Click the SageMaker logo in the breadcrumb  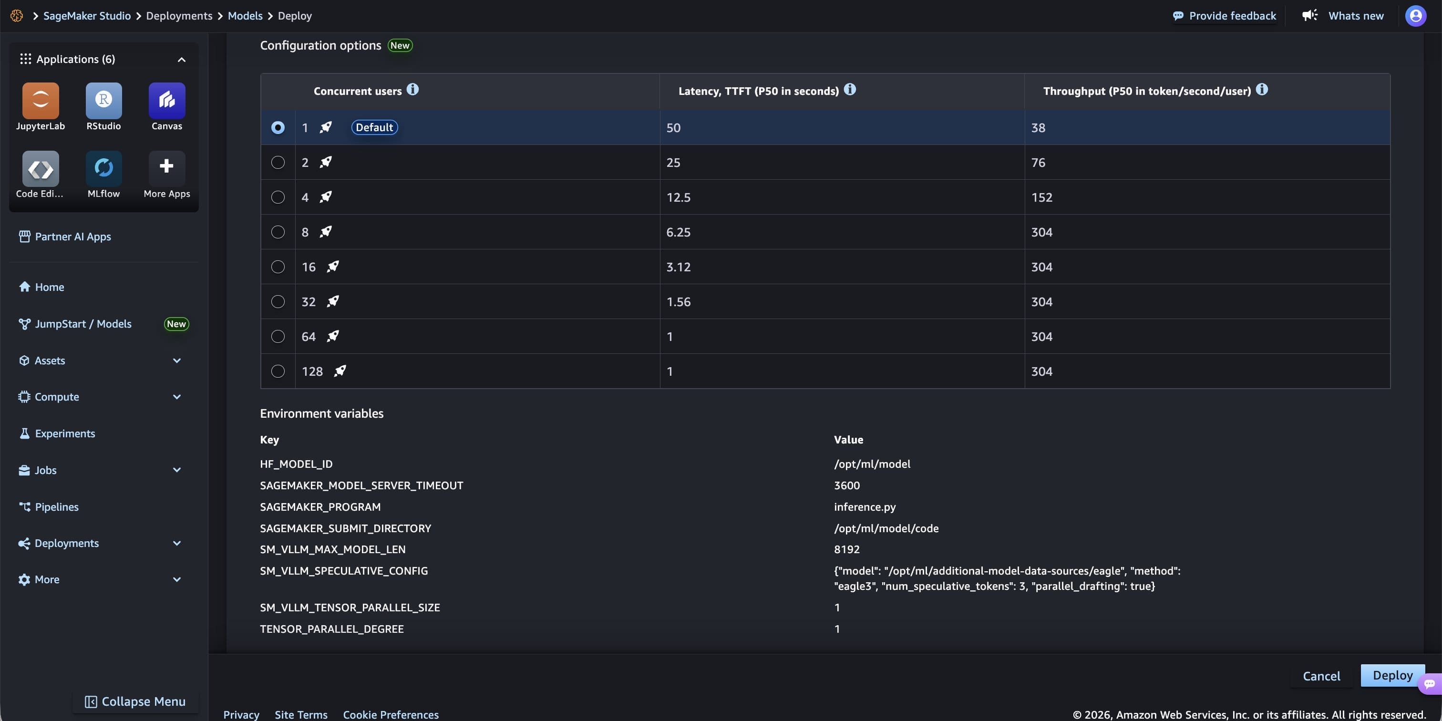tap(17, 16)
